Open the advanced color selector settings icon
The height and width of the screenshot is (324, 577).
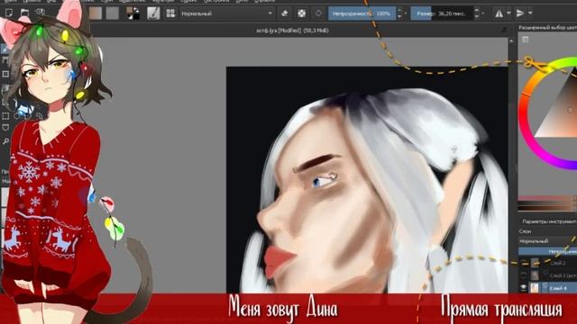[526, 40]
